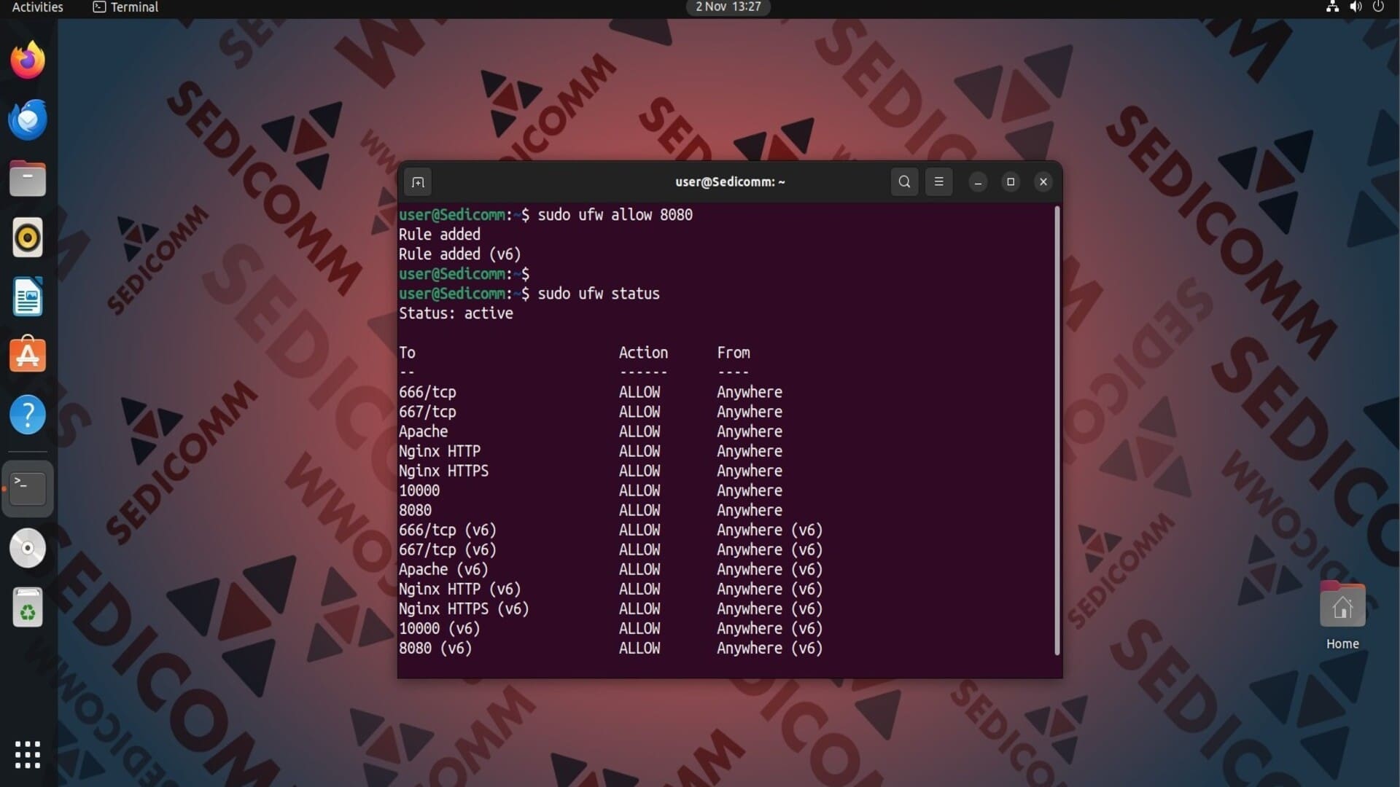Open Ubuntu Software store icon
Viewport: 1400px width, 787px height.
click(x=28, y=355)
